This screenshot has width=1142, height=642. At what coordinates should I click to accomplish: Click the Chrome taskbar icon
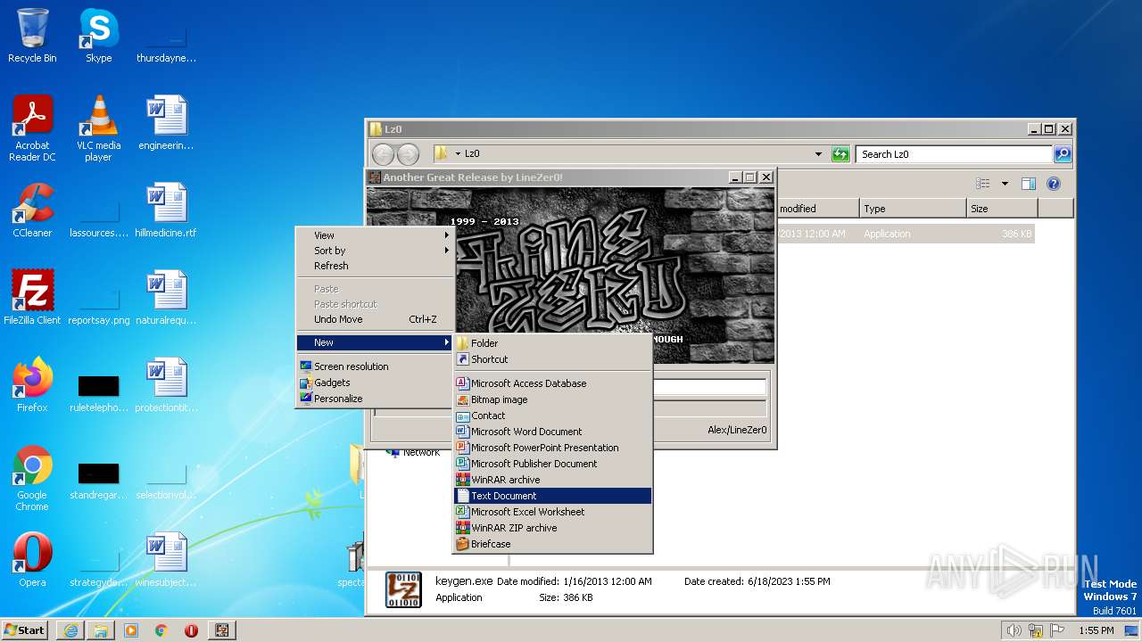click(x=161, y=630)
